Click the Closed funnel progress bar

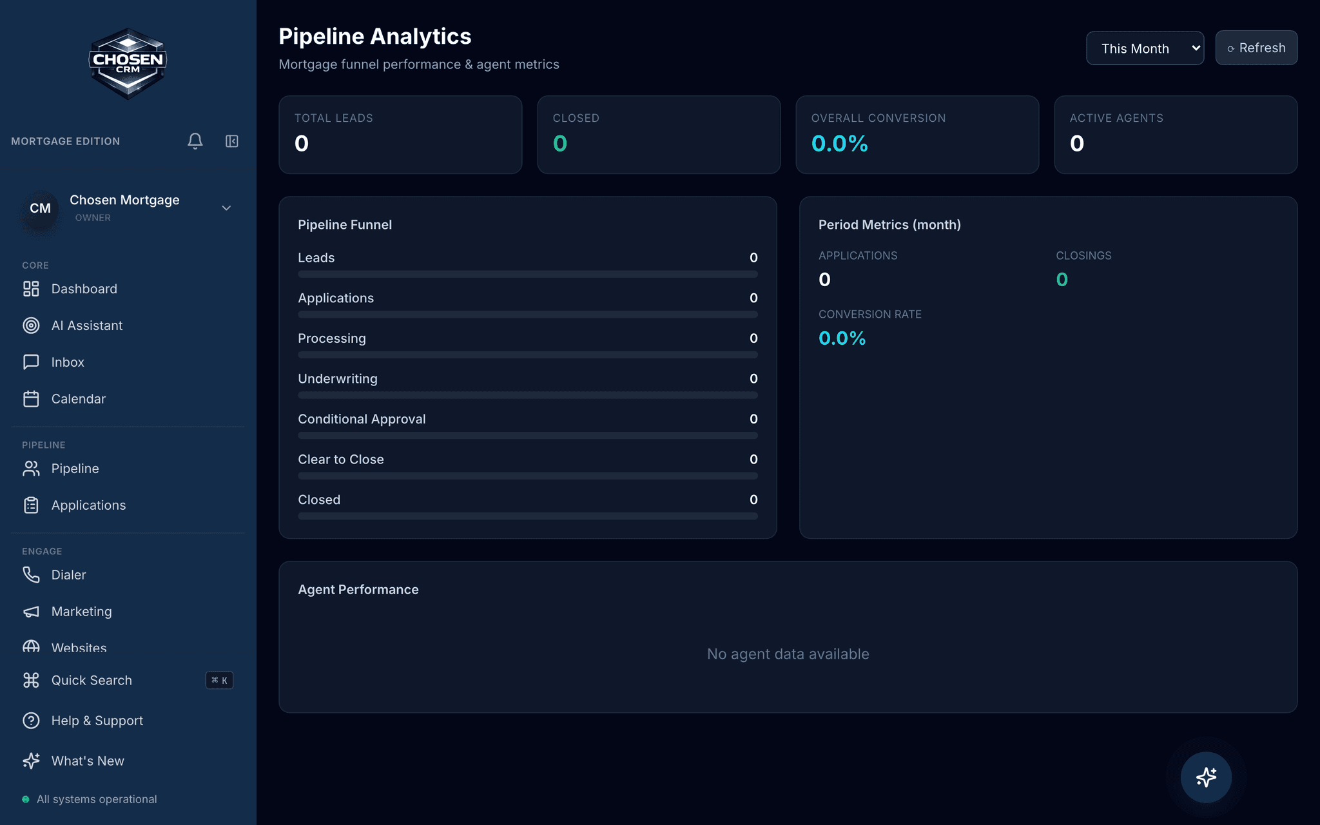[528, 516]
